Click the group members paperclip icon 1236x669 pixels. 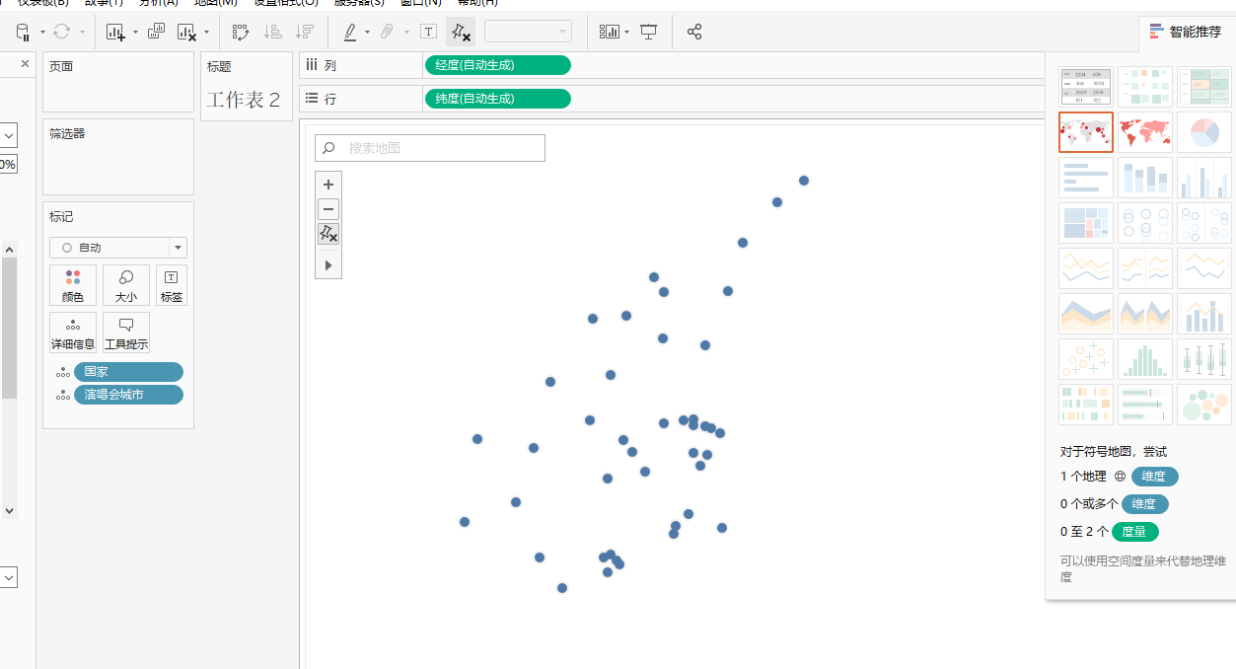[388, 32]
